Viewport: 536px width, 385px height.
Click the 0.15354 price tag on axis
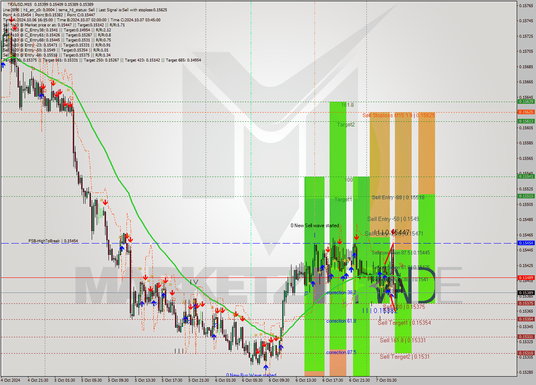pyautogui.click(x=526, y=319)
